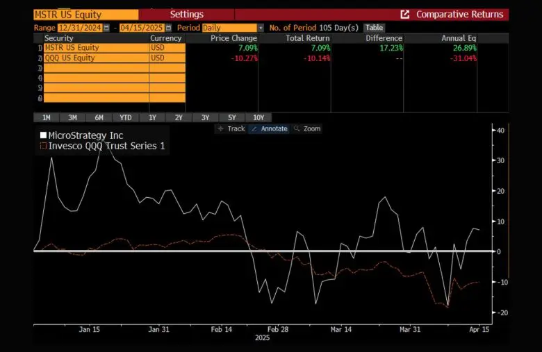Click the Annotate chart tool label

click(x=274, y=129)
